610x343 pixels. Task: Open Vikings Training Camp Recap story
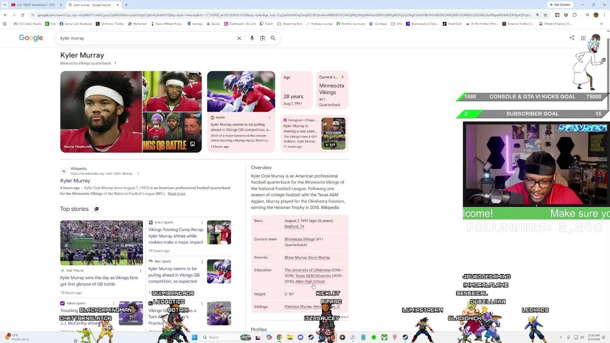[x=176, y=236]
